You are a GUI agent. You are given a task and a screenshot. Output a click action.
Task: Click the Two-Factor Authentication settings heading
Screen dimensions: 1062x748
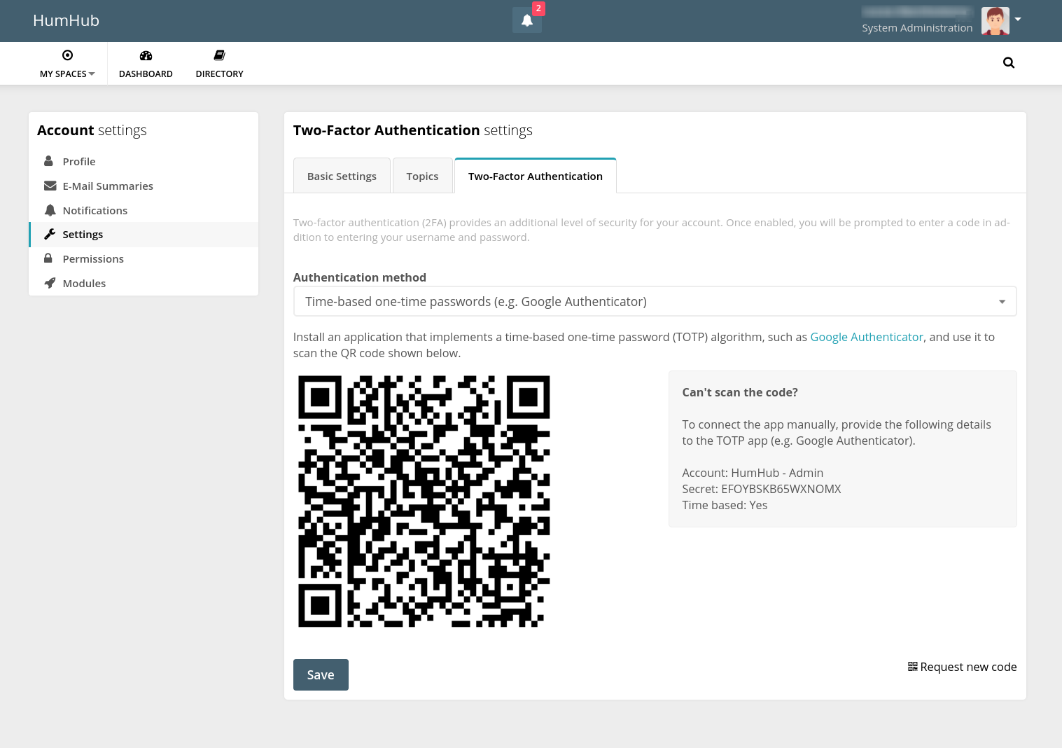413,130
